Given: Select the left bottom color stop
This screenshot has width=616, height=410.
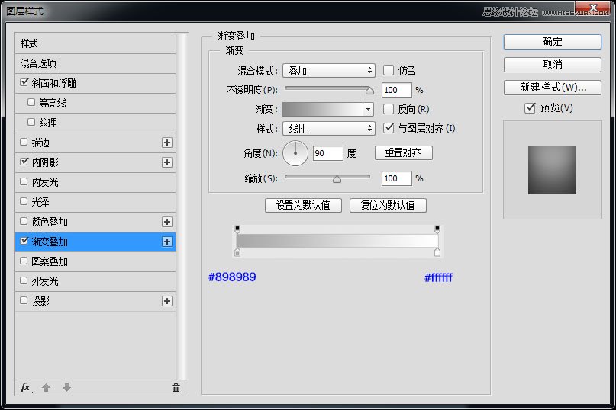Looking at the screenshot, I should point(237,252).
